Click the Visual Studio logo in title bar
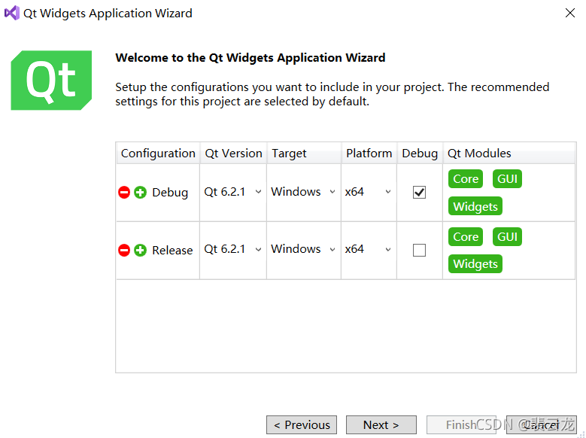The height and width of the screenshot is (438, 586). (11, 13)
